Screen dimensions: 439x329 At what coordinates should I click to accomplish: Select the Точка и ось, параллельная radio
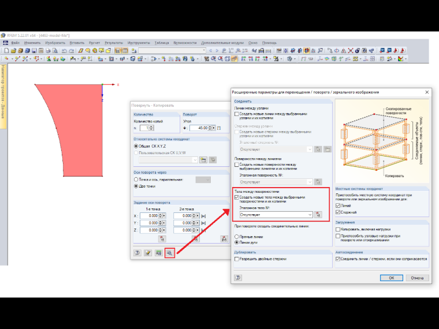(x=136, y=180)
